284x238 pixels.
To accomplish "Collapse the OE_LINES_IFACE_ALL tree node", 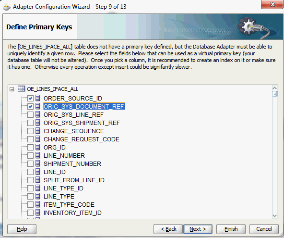I will pos(12,89).
